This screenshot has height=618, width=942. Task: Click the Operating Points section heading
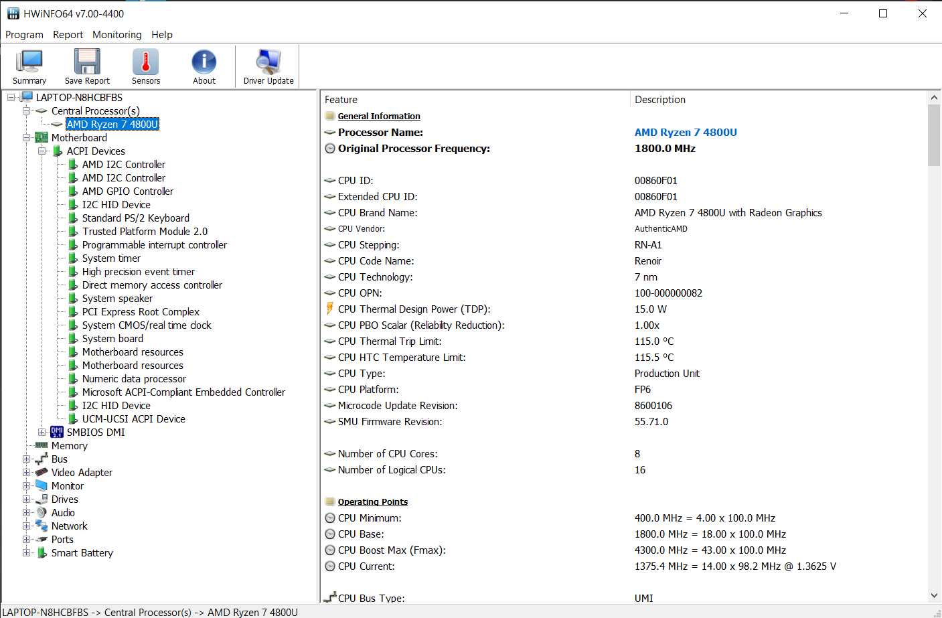(x=373, y=501)
